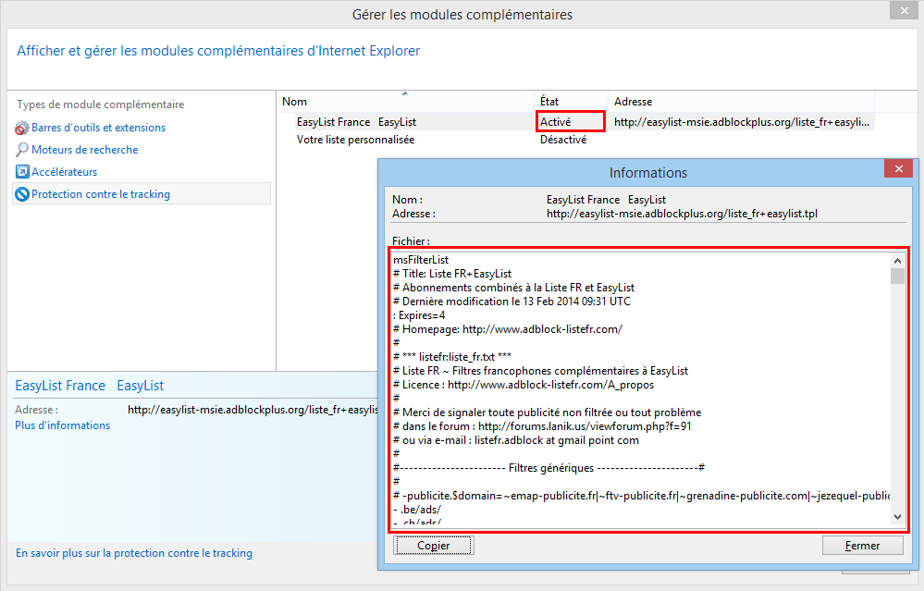Click the address URL in the details pane
This screenshot has height=591, width=924.
coord(253,410)
